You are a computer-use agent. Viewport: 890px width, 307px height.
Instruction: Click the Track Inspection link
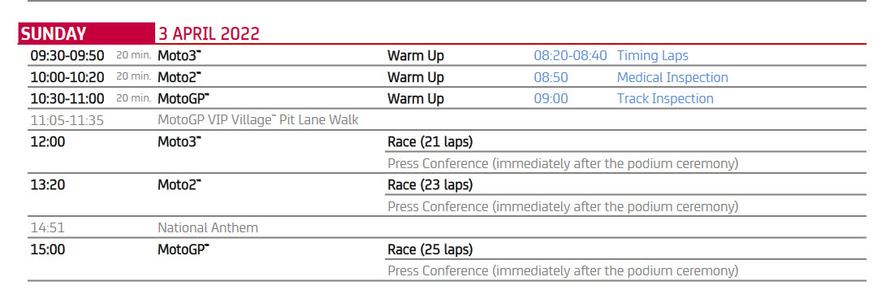[x=665, y=99]
